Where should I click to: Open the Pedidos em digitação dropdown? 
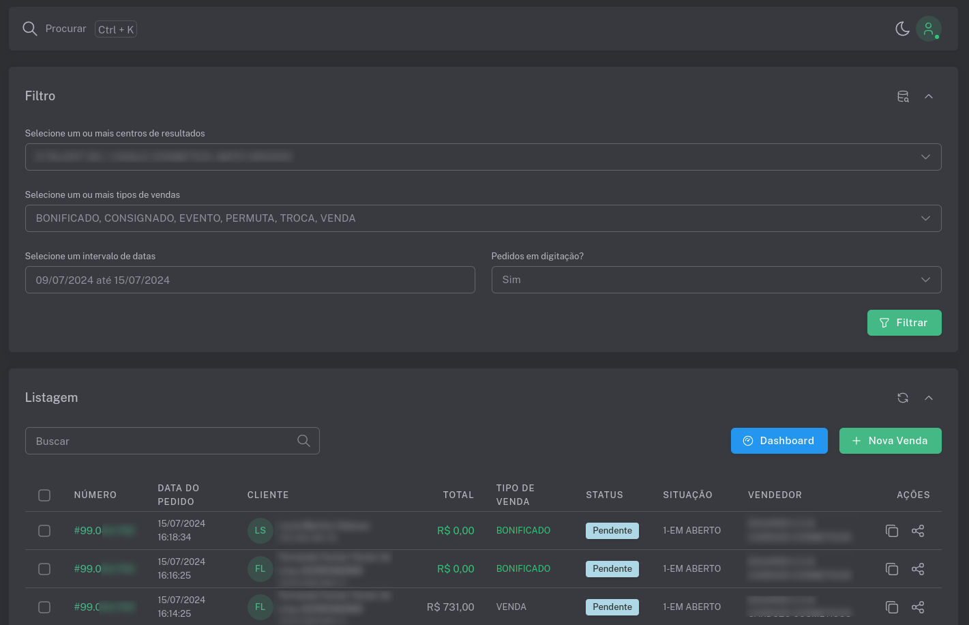(716, 280)
